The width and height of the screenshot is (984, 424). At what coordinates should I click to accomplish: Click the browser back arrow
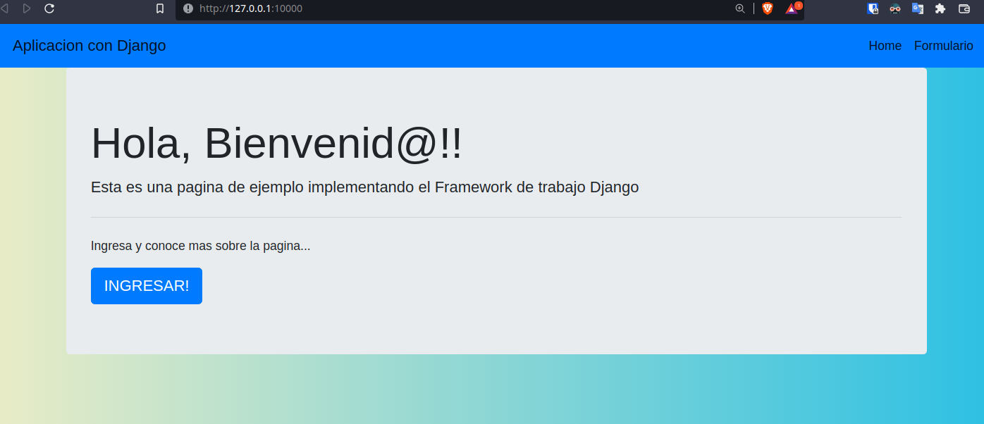click(x=4, y=8)
